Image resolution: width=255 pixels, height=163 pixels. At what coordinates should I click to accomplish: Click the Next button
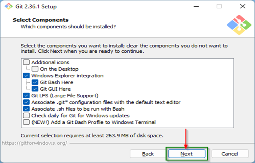click(x=187, y=154)
